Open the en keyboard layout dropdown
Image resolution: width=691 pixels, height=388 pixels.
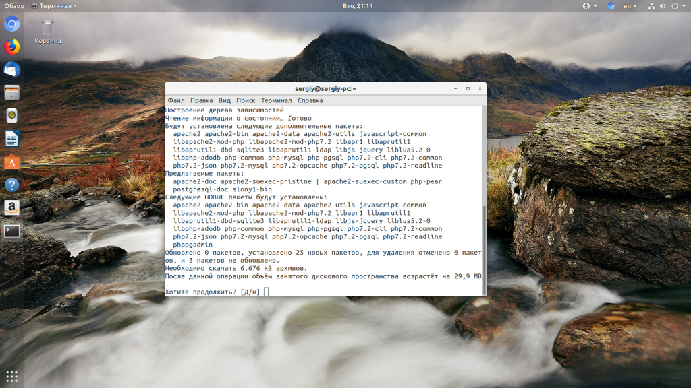(630, 6)
